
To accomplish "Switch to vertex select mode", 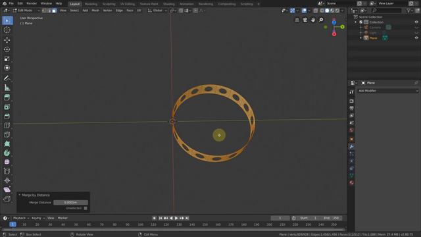I will coord(45,11).
